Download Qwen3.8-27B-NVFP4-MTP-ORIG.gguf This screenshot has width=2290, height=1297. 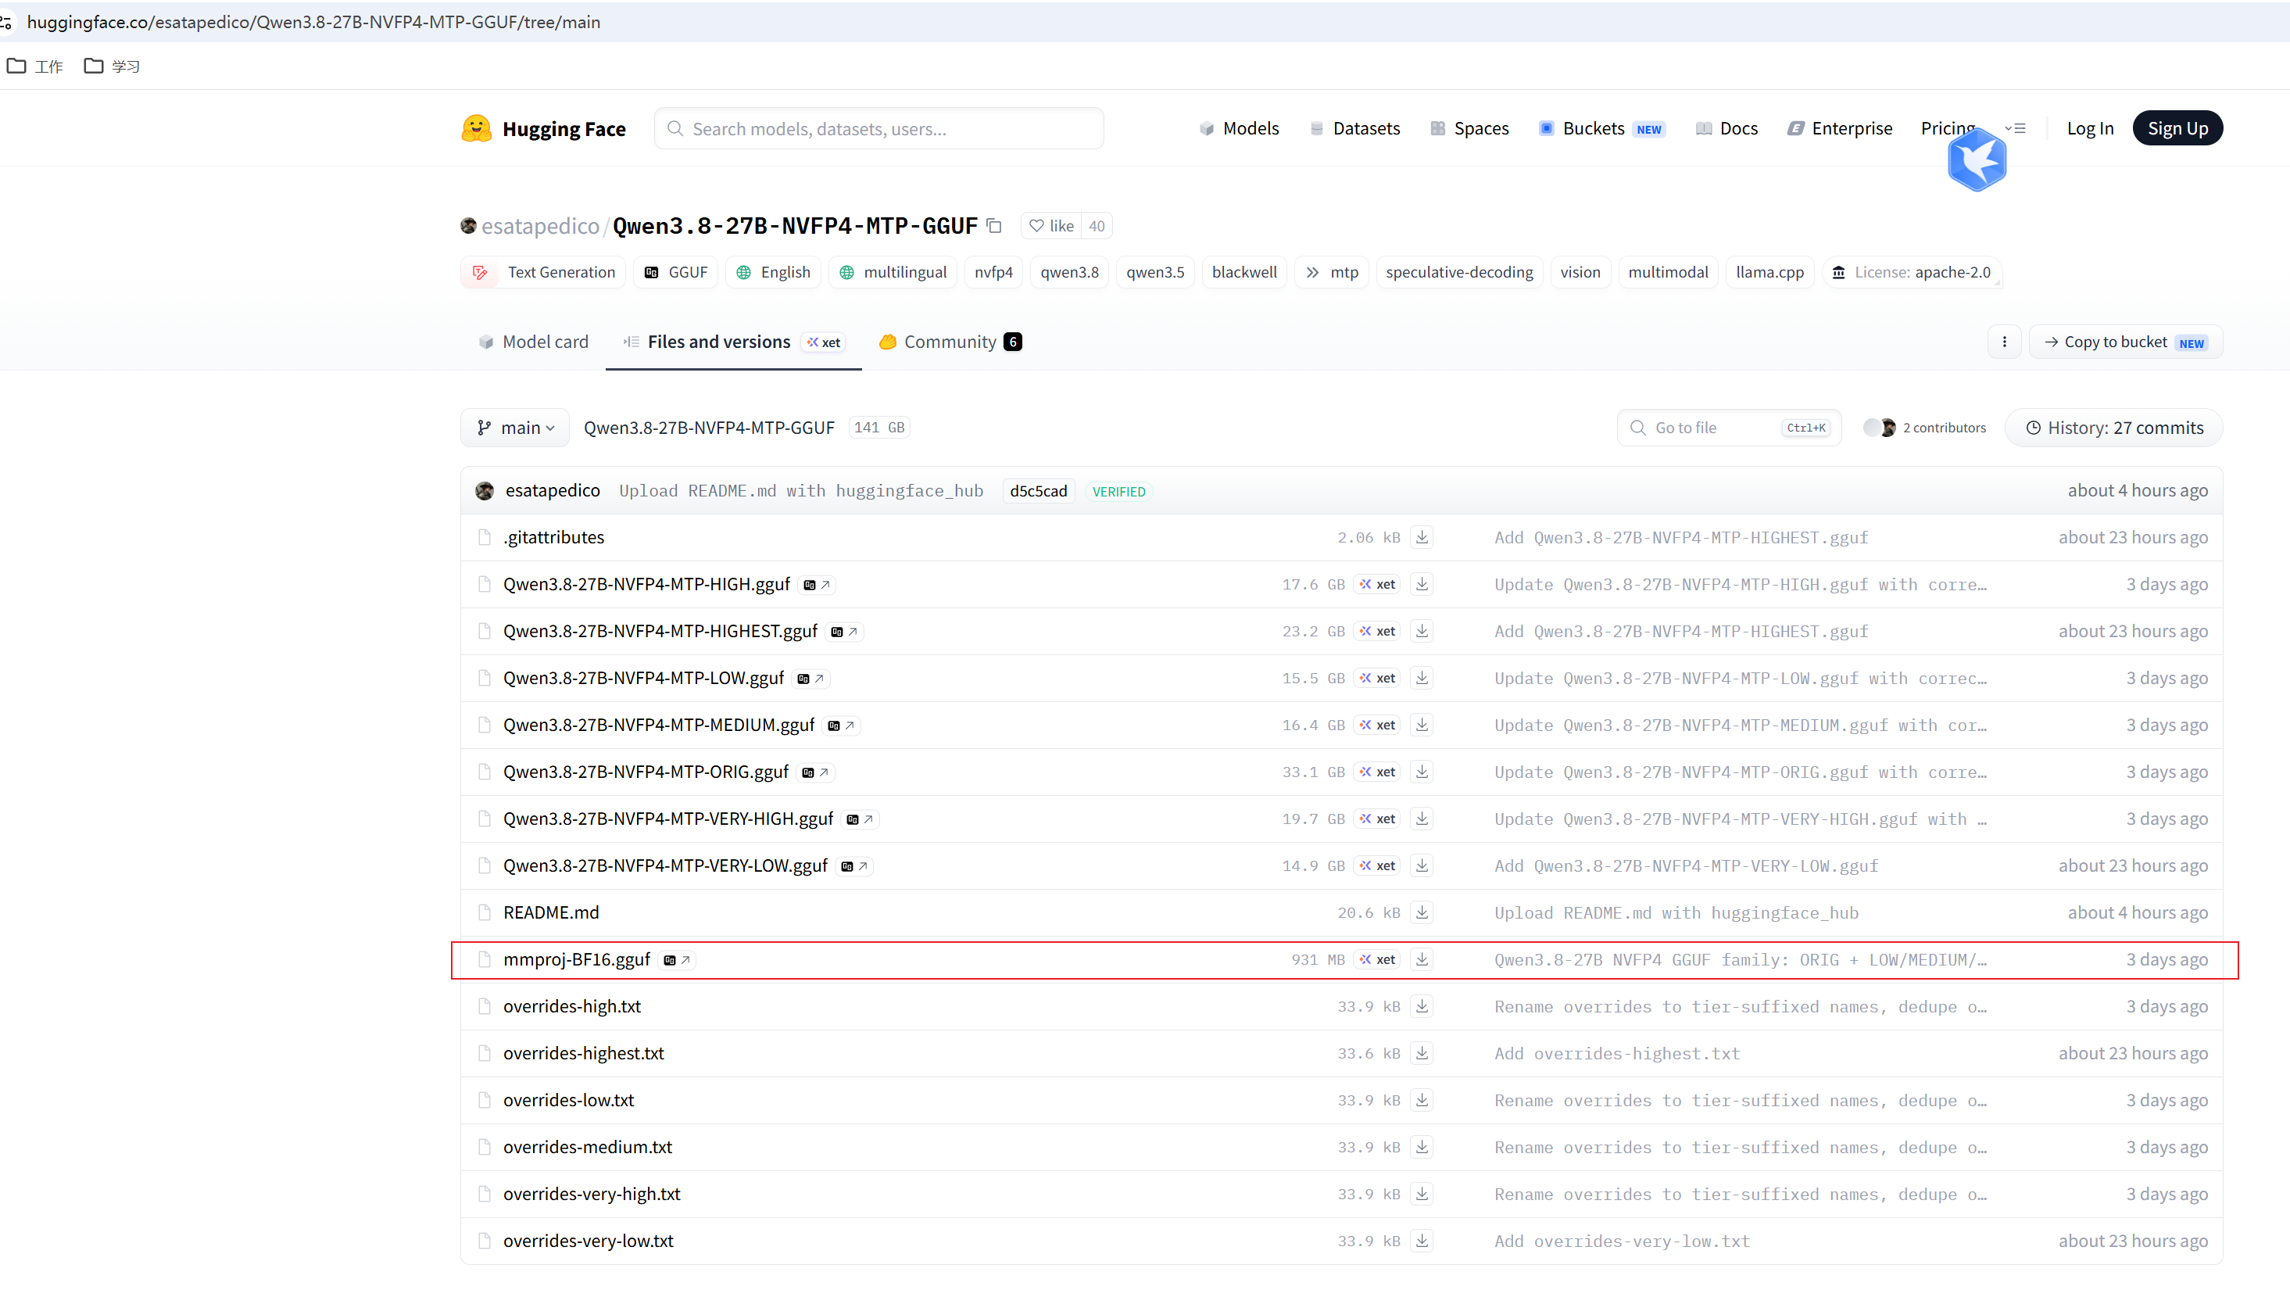pos(1422,772)
